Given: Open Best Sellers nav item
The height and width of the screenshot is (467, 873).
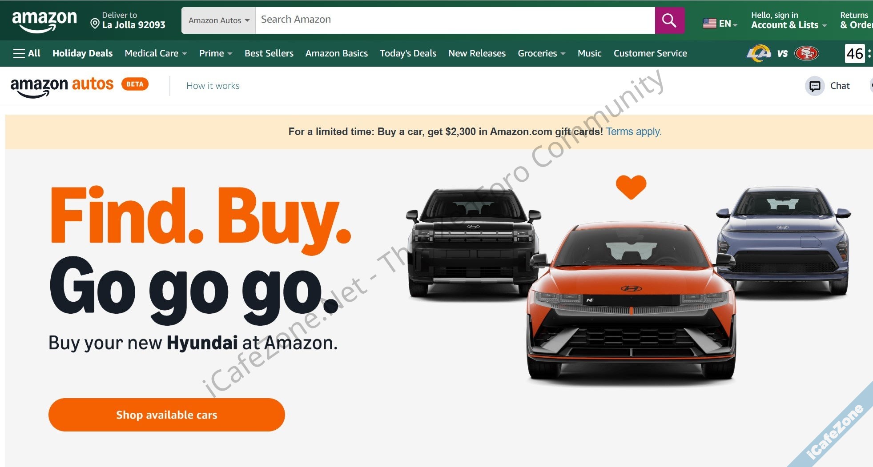Looking at the screenshot, I should click(x=269, y=53).
